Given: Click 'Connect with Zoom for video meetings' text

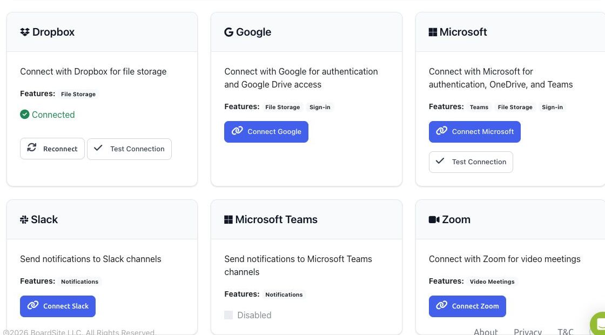Looking at the screenshot, I should point(505,259).
